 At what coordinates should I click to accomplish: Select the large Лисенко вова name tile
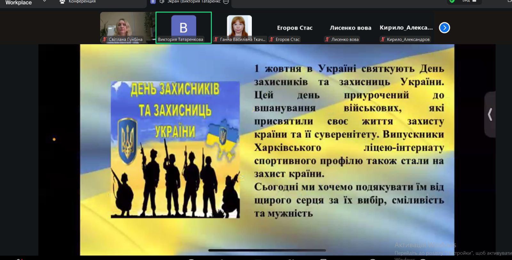coord(350,28)
